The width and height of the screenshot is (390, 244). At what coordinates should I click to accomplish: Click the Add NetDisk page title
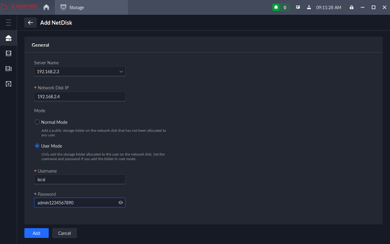pos(56,23)
